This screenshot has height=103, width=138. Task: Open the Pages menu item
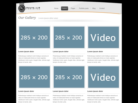tap(73, 8)
